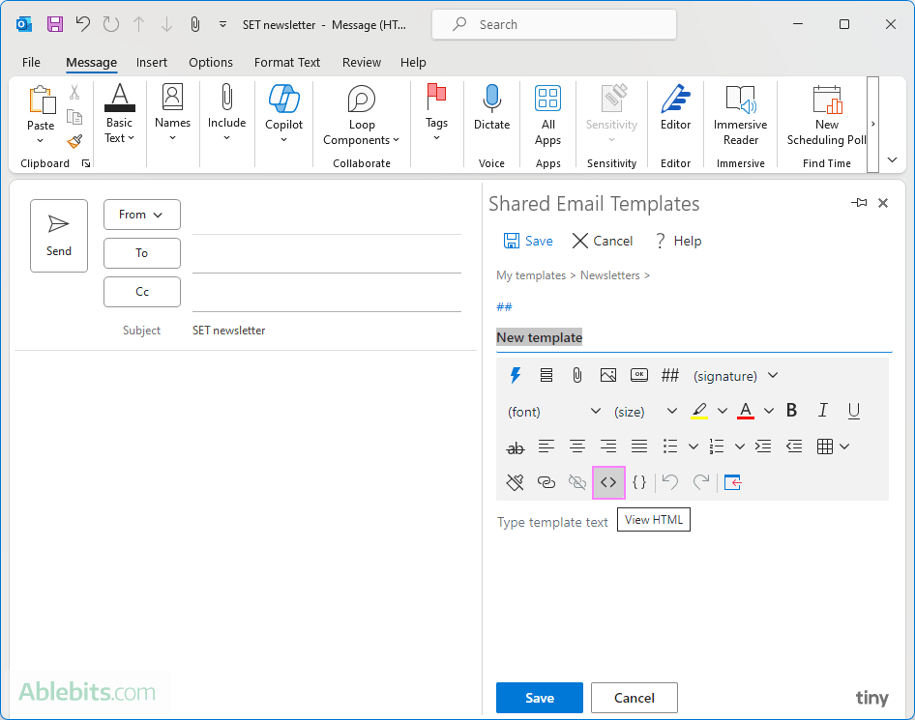Click the insert picture icon
915x720 pixels.
point(608,375)
